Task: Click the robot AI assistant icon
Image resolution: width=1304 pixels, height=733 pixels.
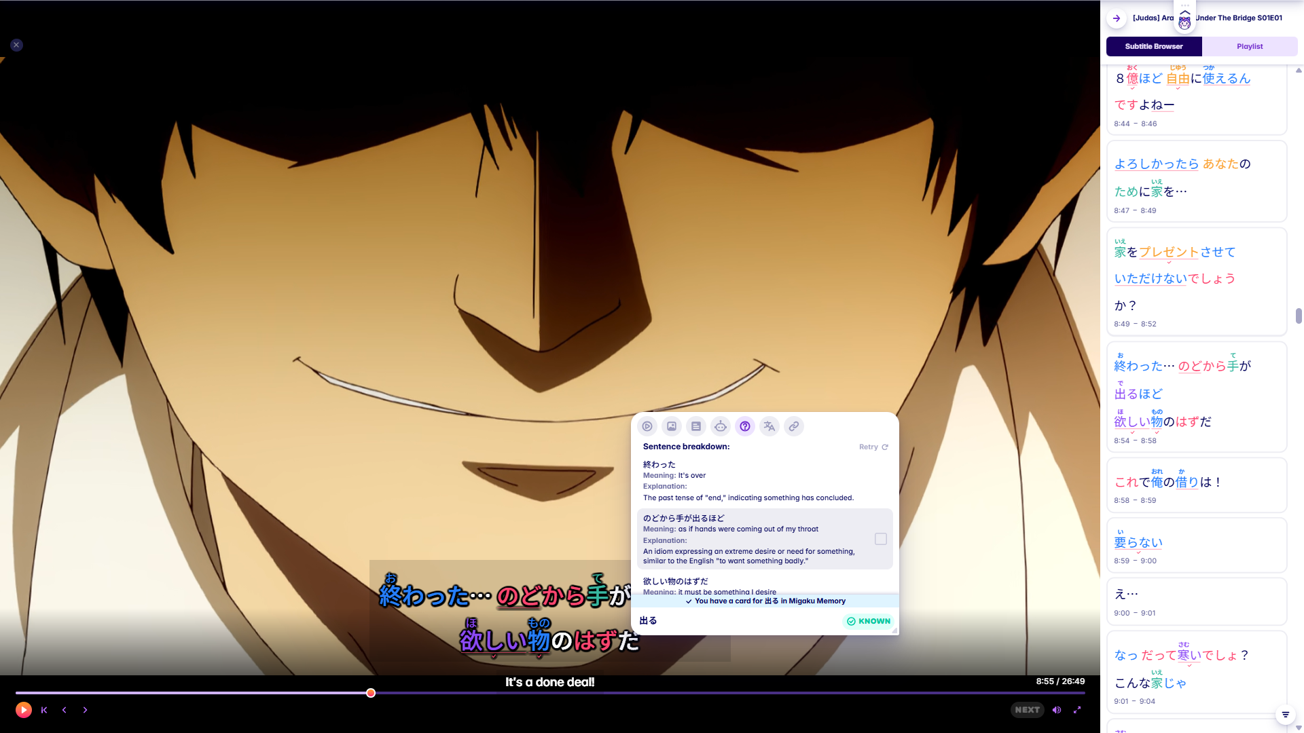Action: point(721,426)
